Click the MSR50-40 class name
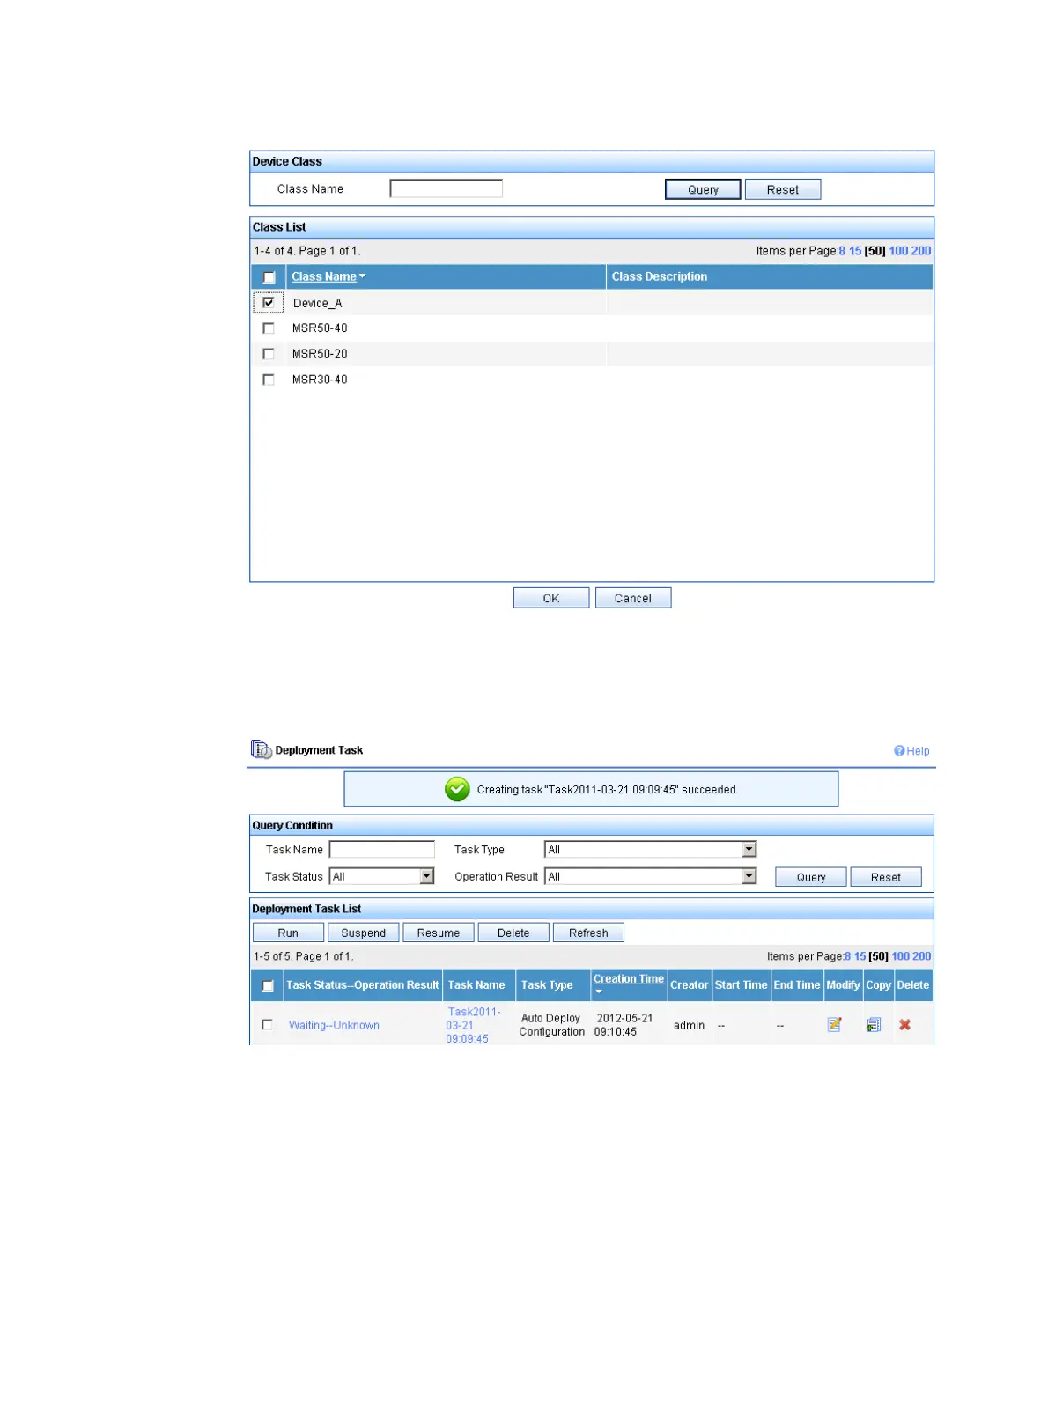Image resolution: width=1048 pixels, height=1423 pixels. [x=320, y=328]
